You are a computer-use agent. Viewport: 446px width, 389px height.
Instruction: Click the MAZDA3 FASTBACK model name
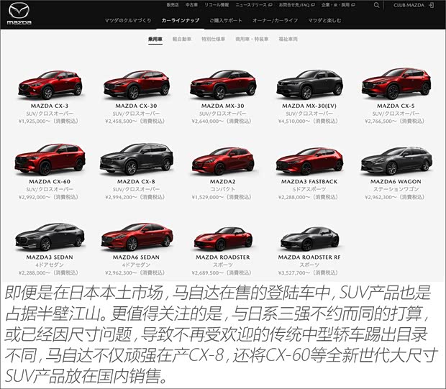pyautogui.click(x=309, y=182)
